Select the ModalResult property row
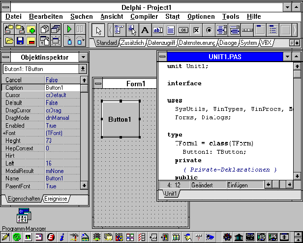Image resolution: width=303 pixels, height=243 pixels. (40, 171)
